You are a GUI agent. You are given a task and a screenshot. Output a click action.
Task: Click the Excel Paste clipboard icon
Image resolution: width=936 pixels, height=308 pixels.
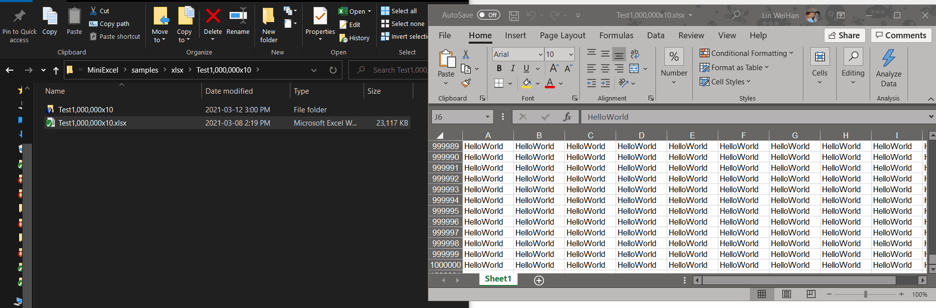[x=447, y=59]
